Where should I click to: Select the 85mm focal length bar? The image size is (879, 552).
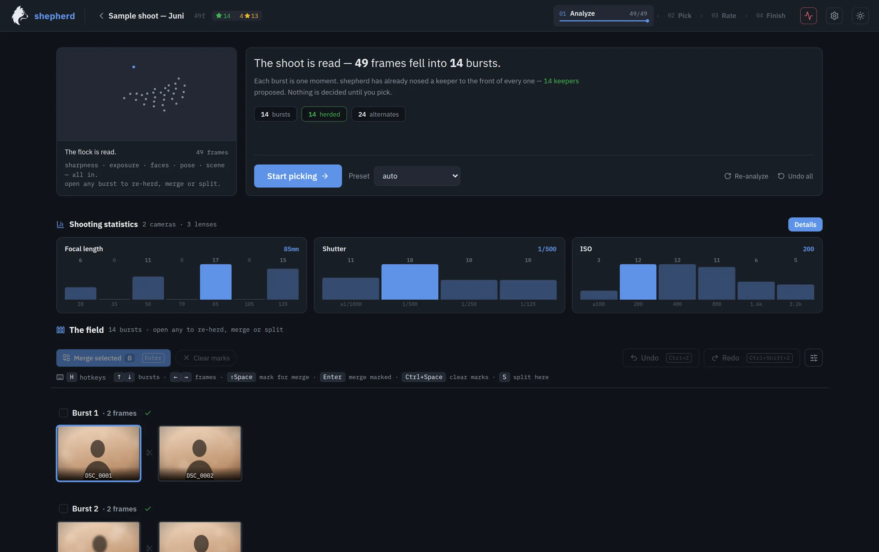pyautogui.click(x=215, y=282)
